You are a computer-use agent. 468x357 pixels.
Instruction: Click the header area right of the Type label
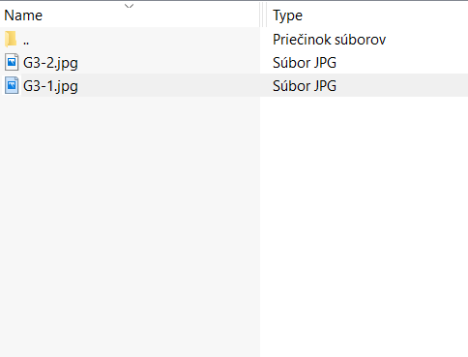click(385, 15)
